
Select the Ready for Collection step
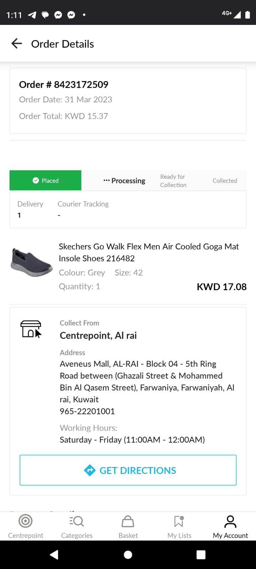[173, 181]
